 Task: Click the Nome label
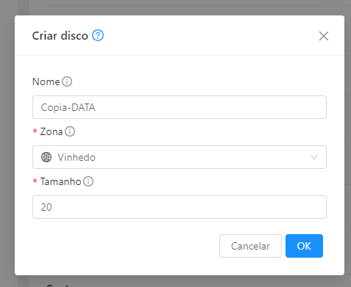coord(46,81)
